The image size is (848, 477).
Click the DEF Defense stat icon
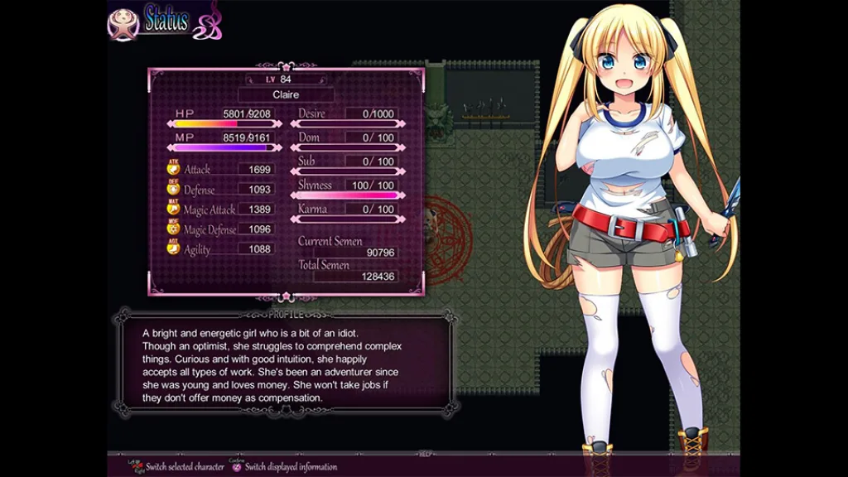click(x=173, y=188)
